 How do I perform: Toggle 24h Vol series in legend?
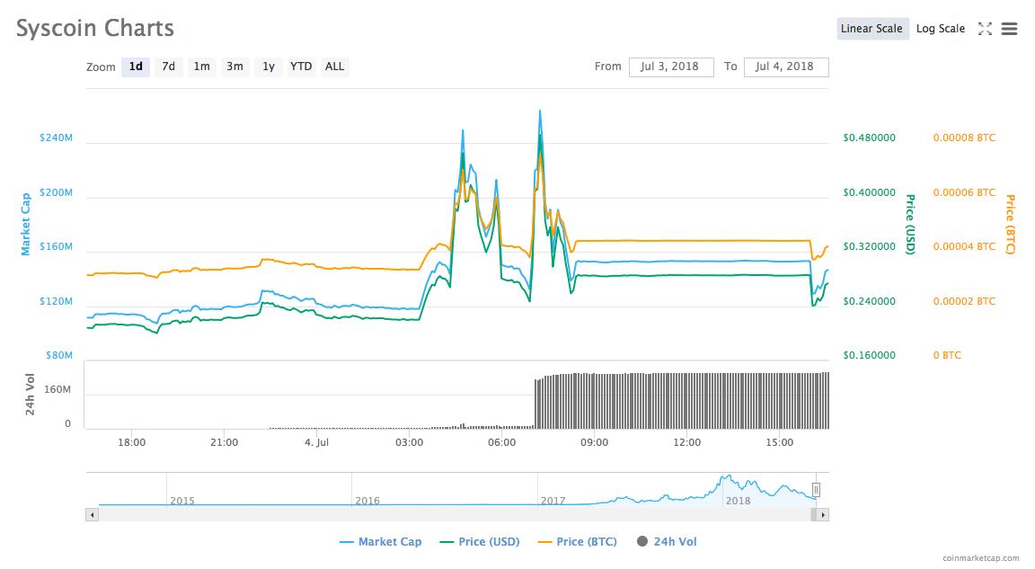[x=667, y=542]
